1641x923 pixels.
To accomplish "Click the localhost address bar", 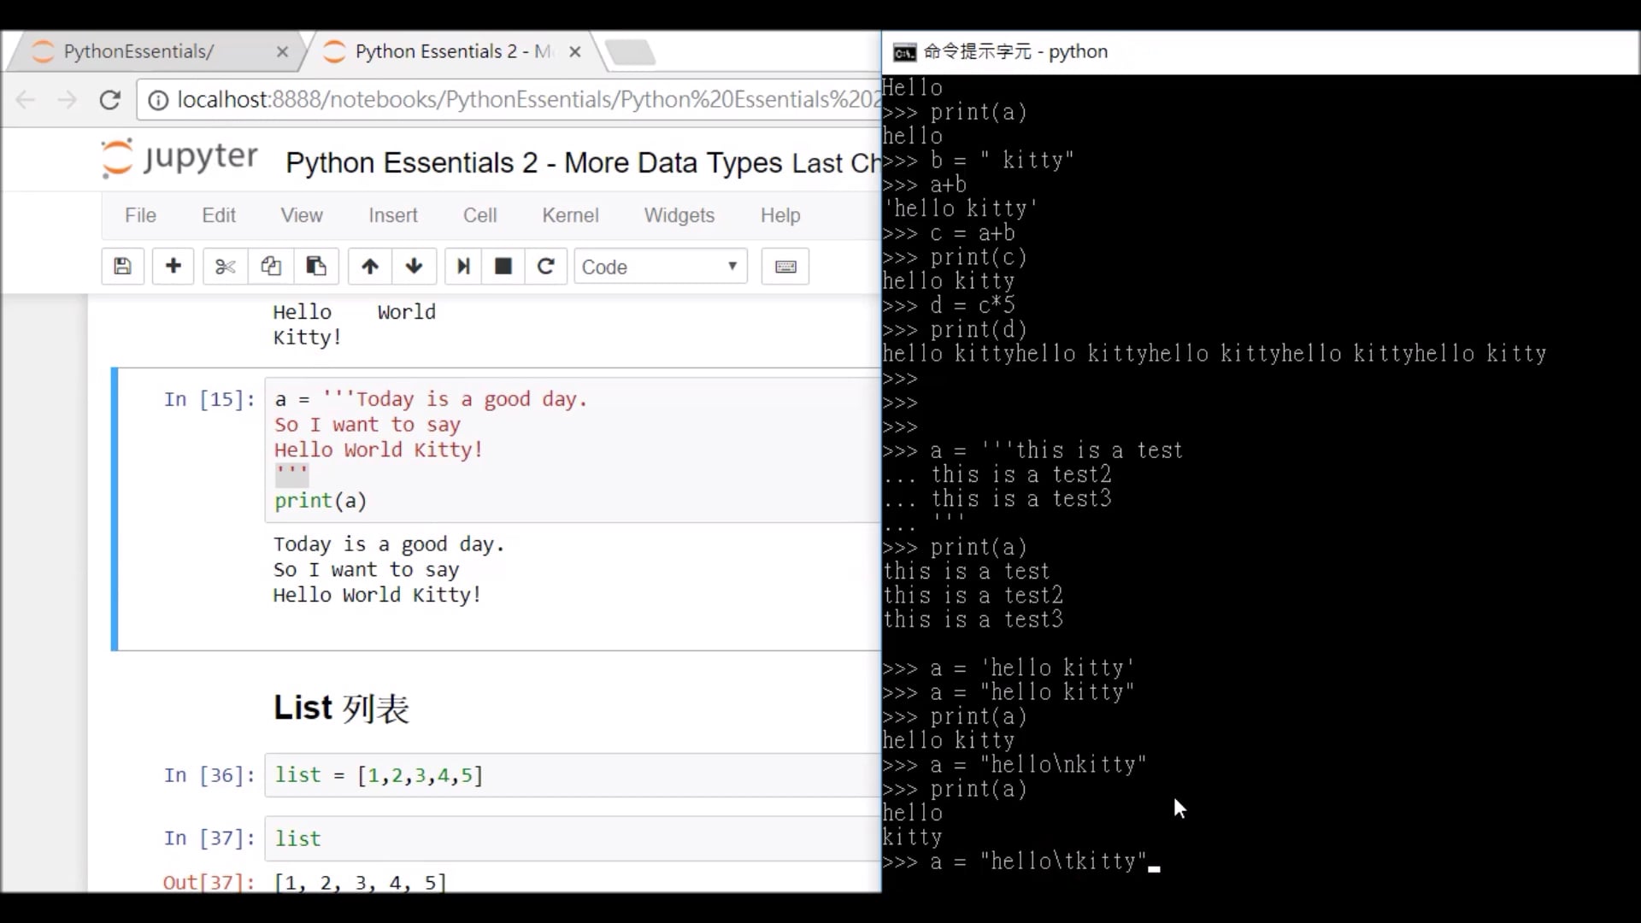I will coord(513,100).
